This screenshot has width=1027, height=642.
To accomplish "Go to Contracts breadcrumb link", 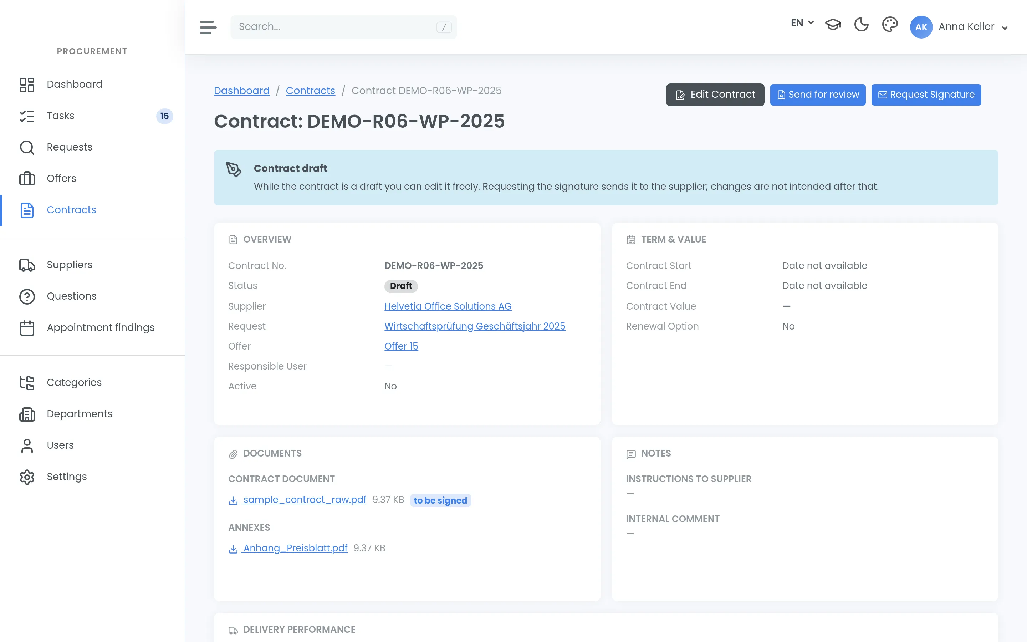I will (310, 91).
